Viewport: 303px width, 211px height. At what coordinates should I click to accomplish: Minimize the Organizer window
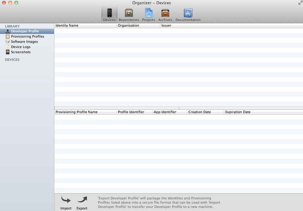(10, 3)
